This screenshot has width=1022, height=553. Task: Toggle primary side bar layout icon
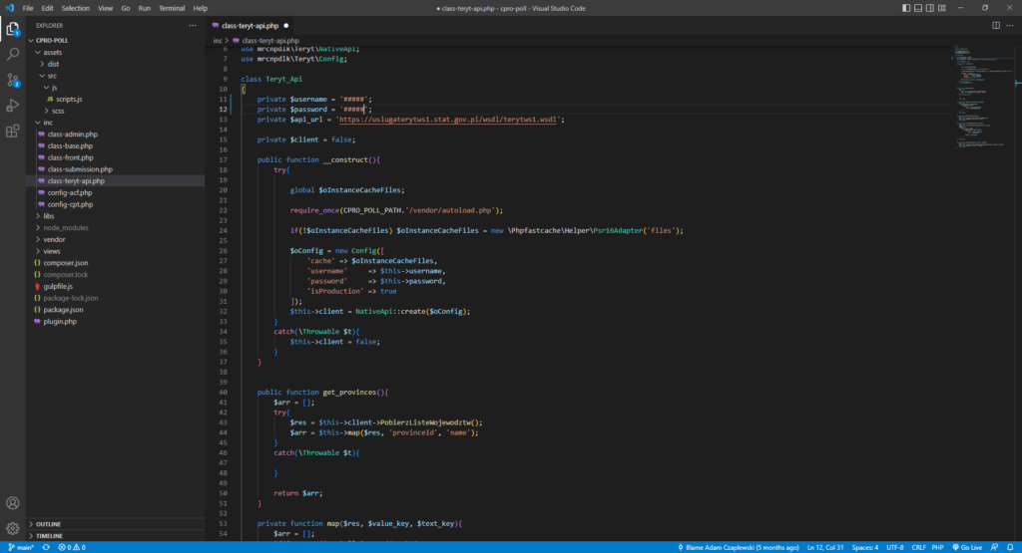[906, 8]
